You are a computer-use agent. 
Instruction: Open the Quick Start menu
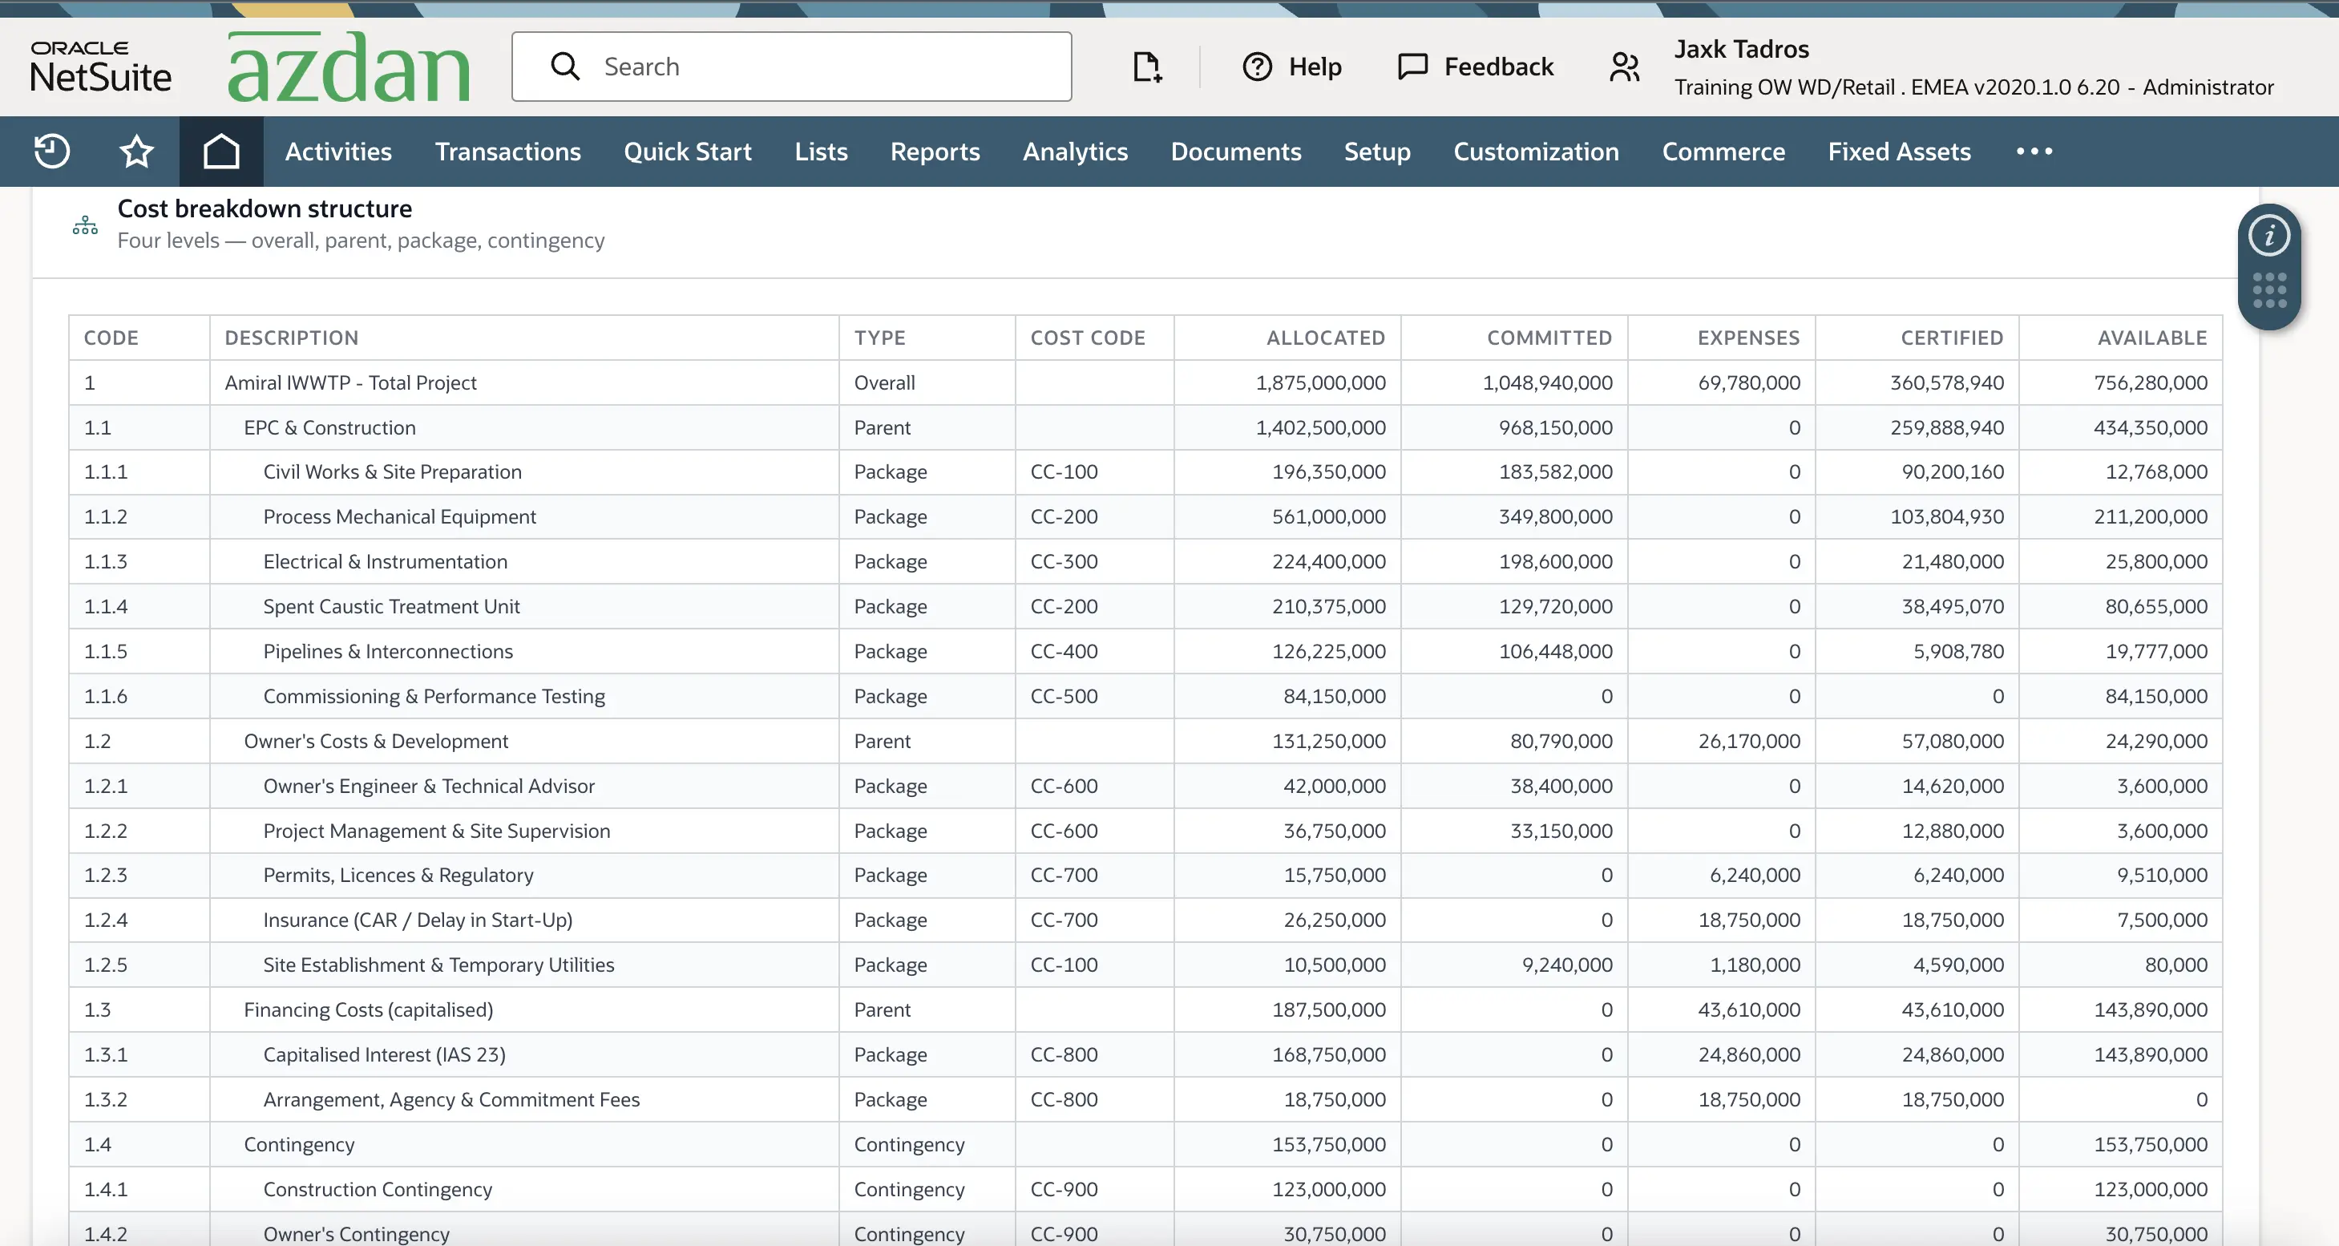click(x=688, y=152)
